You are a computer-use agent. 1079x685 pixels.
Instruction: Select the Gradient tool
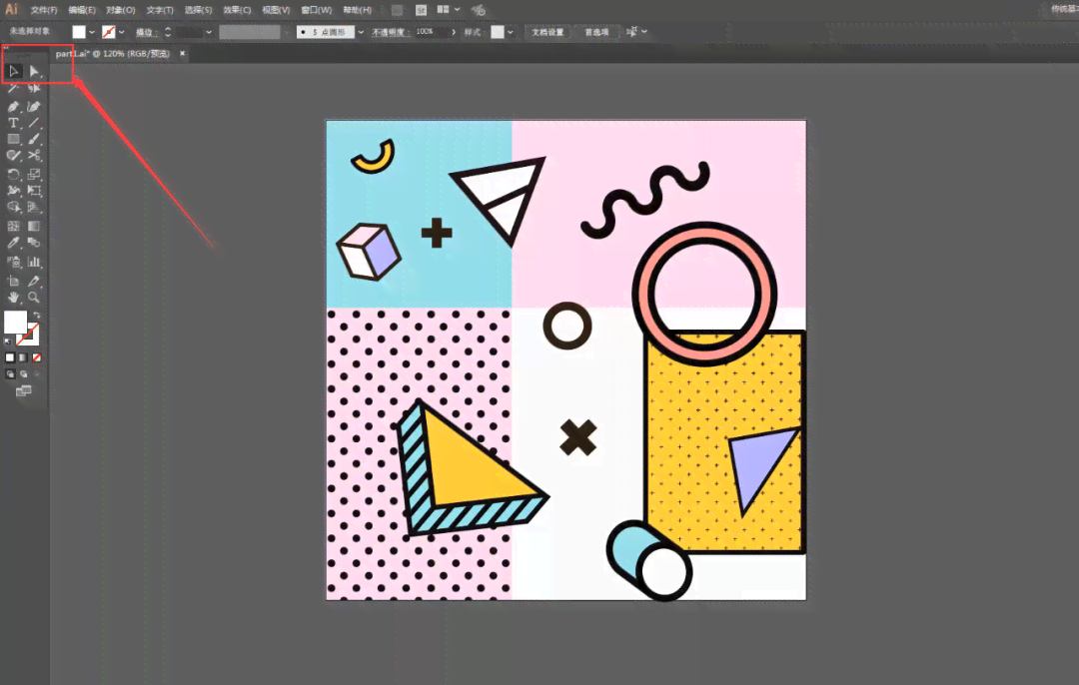pyautogui.click(x=34, y=226)
